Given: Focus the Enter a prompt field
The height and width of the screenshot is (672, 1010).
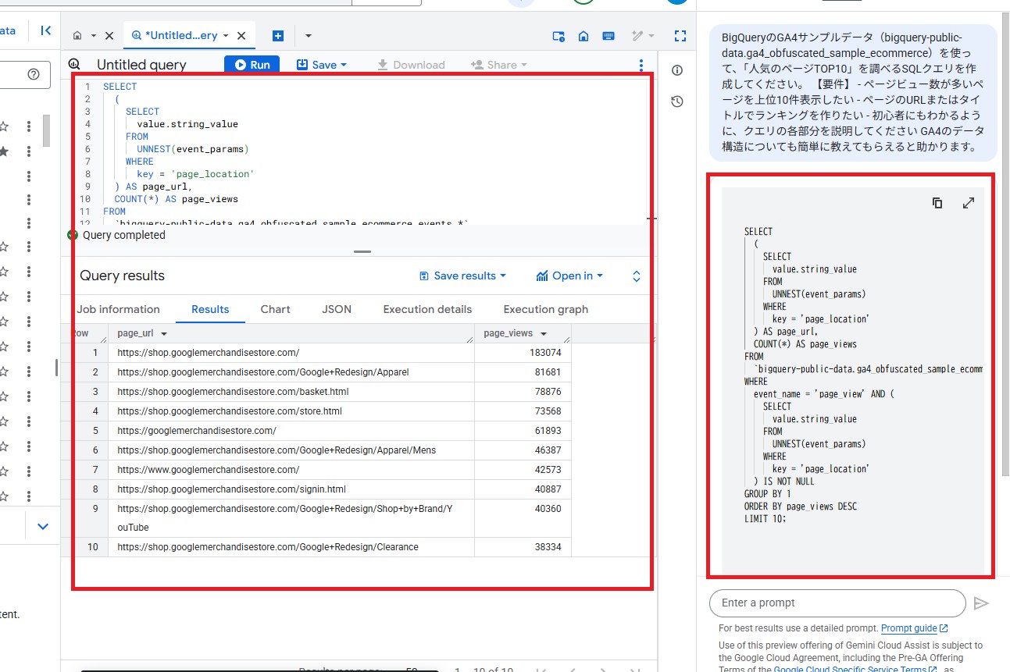Looking at the screenshot, I should point(837,603).
